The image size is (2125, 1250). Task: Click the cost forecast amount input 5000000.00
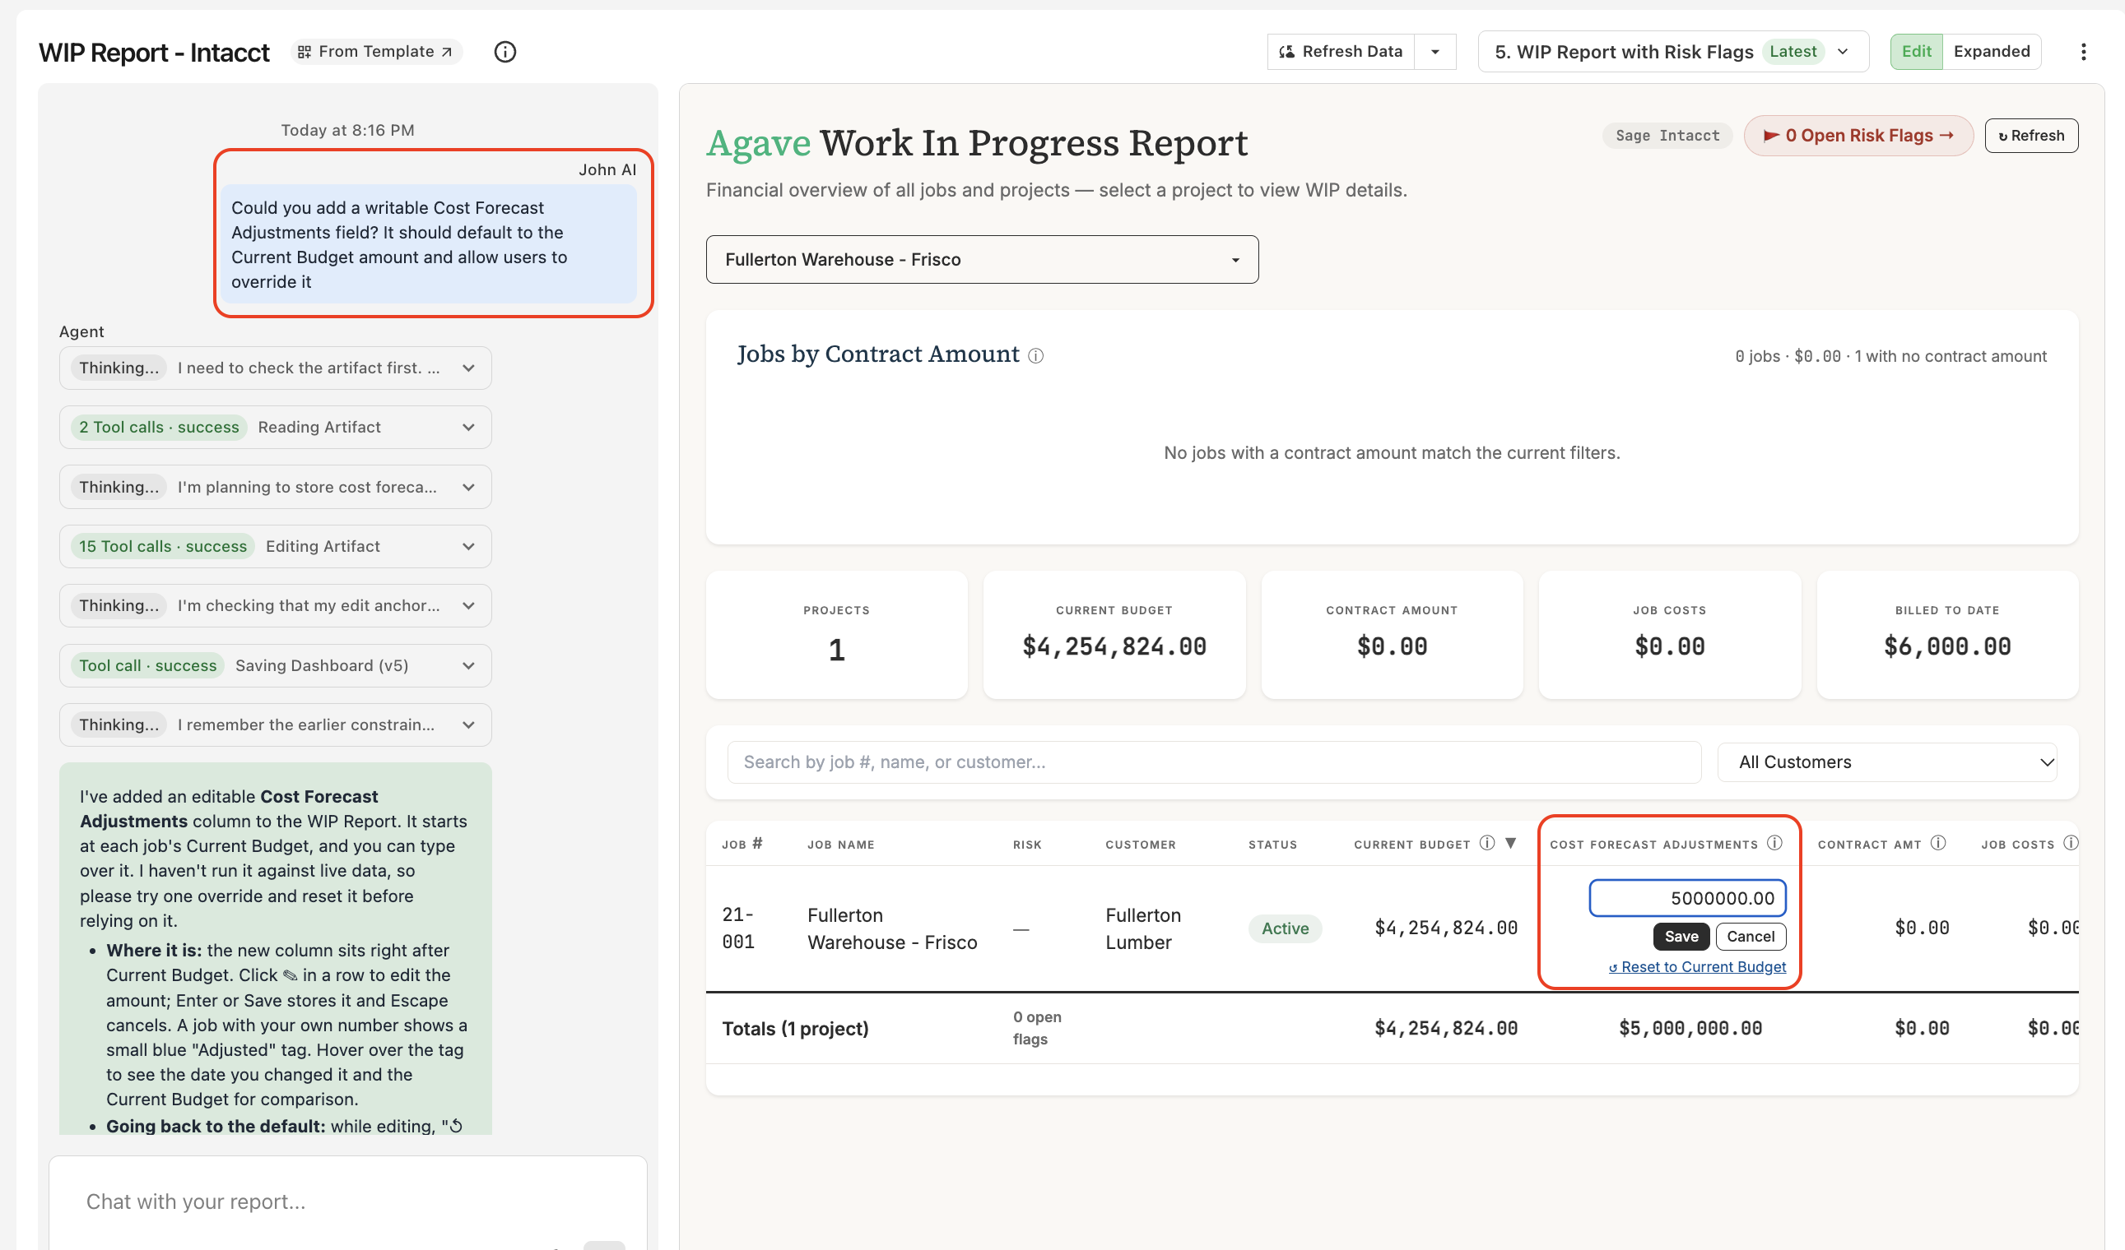tap(1687, 898)
